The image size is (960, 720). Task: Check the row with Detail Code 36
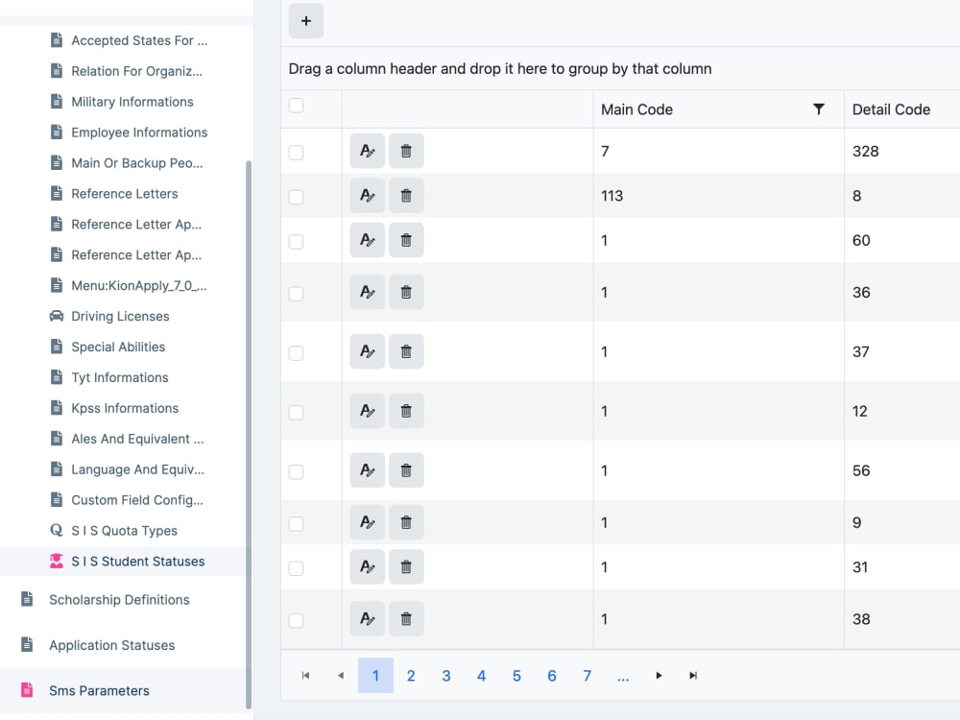[x=297, y=294]
